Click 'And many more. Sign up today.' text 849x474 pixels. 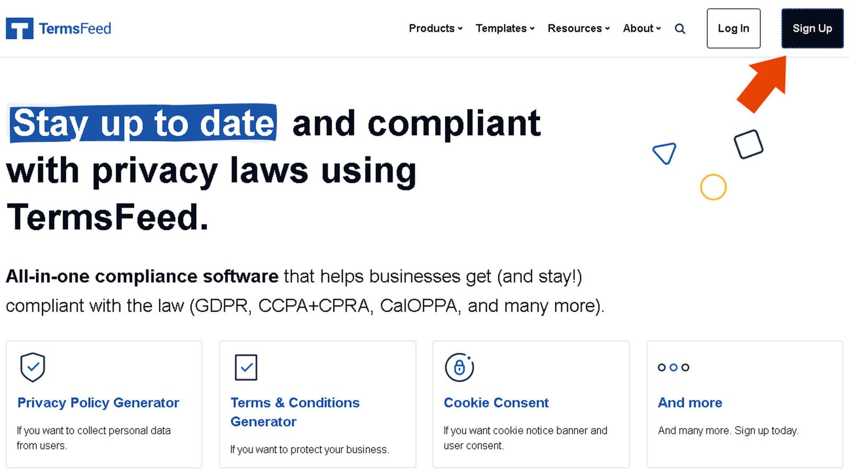click(x=728, y=431)
